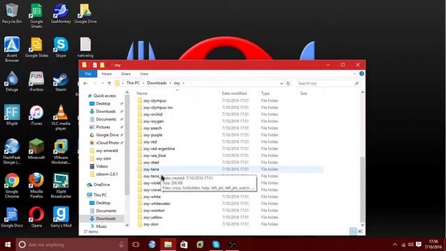
Task: Open FFsplit desktop shortcut
Action: coord(12,115)
